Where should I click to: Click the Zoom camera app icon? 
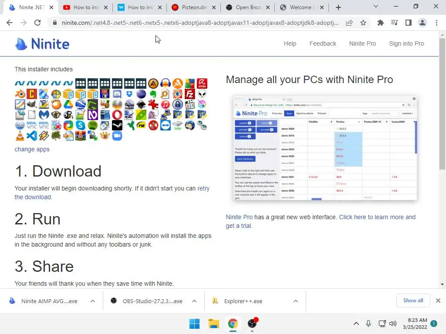click(x=117, y=136)
